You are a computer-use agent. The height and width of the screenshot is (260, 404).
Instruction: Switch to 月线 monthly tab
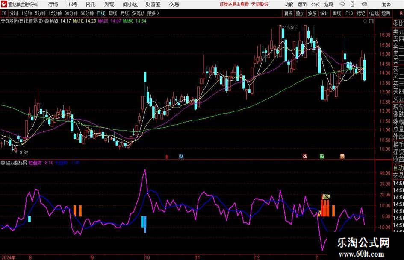125,13
